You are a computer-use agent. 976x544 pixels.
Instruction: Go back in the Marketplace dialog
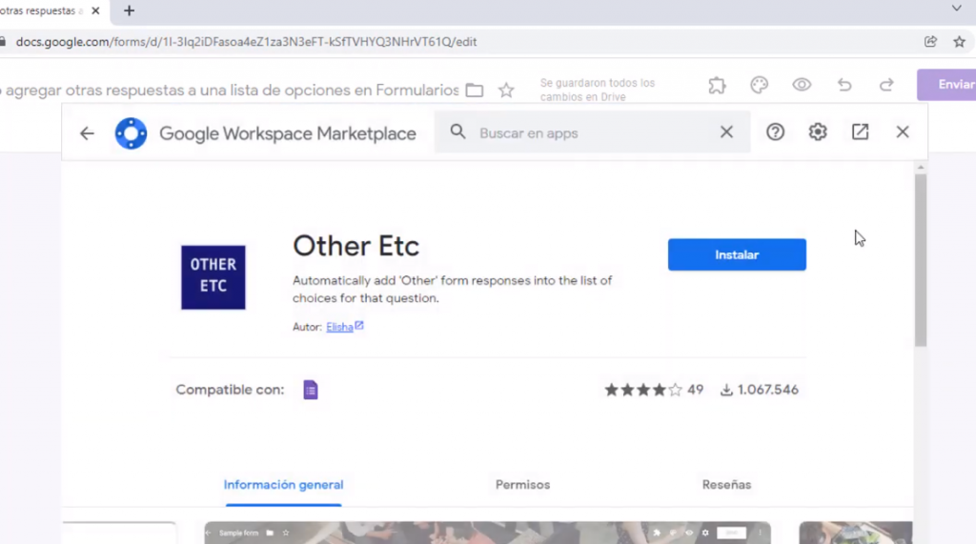[87, 132]
